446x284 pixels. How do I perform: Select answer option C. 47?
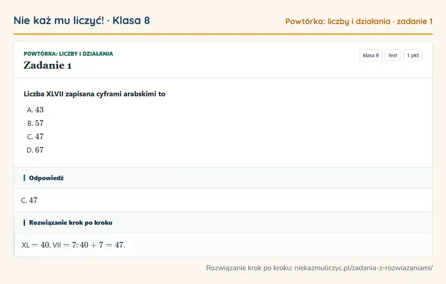click(x=35, y=137)
